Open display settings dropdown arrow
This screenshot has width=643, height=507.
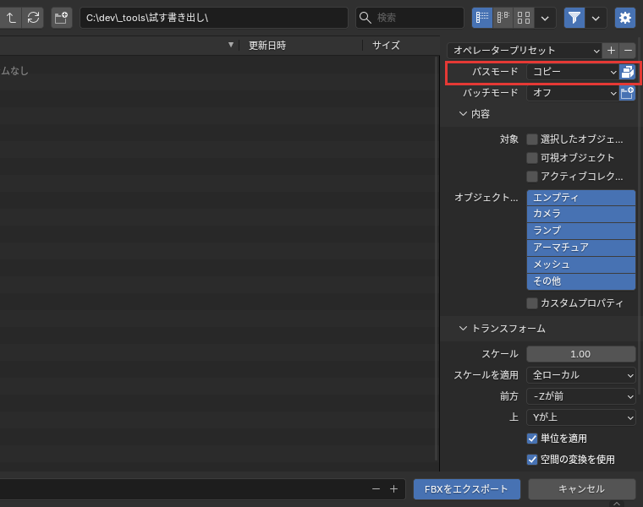[545, 18]
